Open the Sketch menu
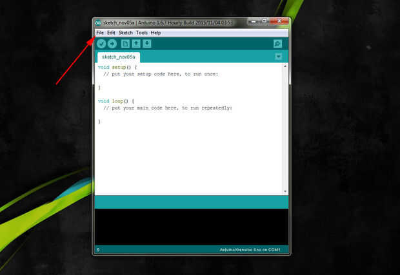Screen dimensions: 400x275 pyautogui.click(x=126, y=33)
